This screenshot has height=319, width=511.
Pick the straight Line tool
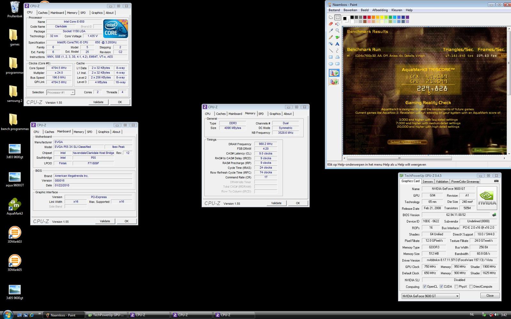(331, 50)
